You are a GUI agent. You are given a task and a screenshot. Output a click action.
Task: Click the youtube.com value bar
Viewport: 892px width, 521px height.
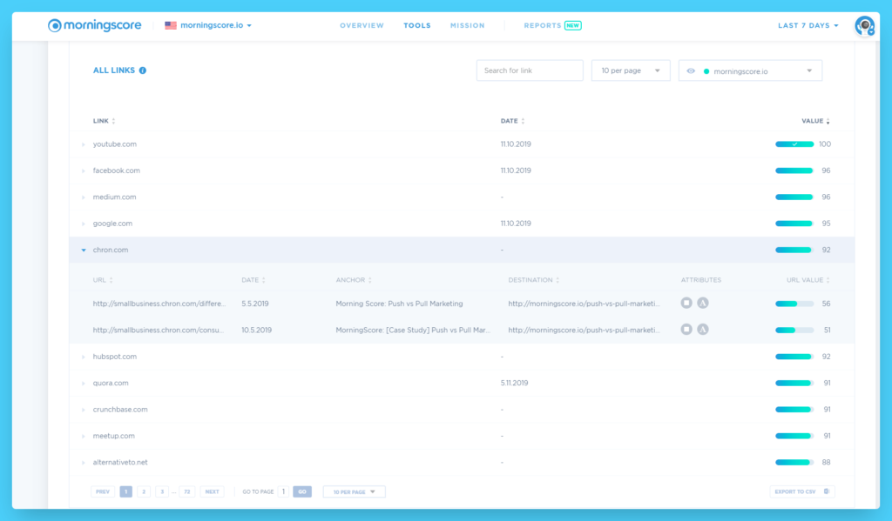pyautogui.click(x=794, y=144)
